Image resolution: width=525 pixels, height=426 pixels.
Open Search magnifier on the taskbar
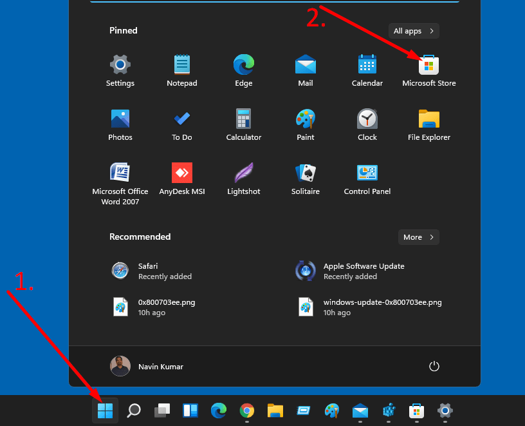134,410
